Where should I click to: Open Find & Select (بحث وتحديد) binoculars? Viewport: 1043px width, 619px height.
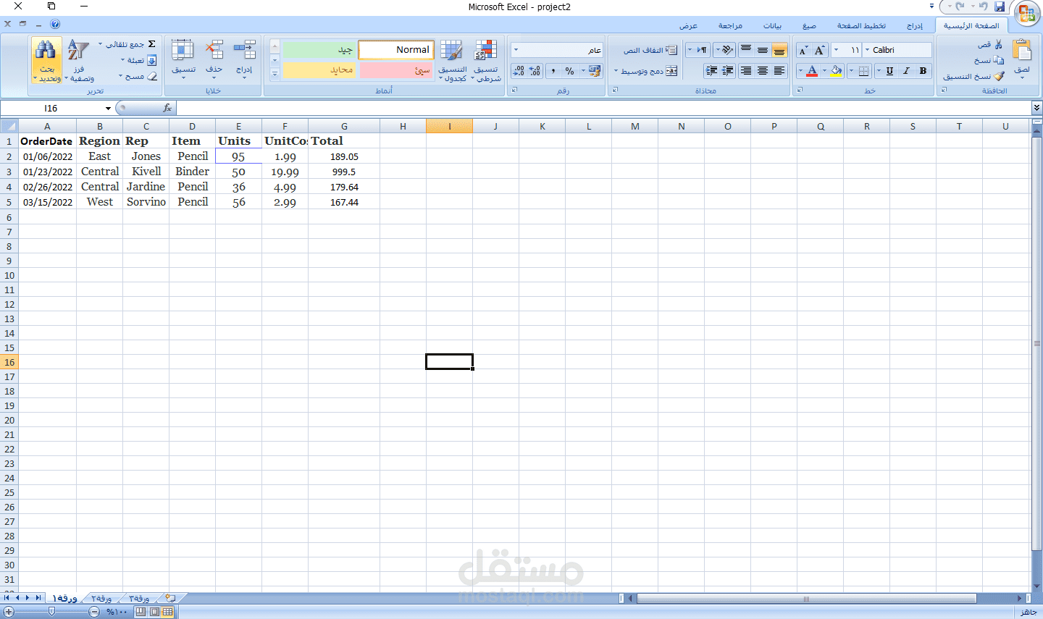click(46, 61)
